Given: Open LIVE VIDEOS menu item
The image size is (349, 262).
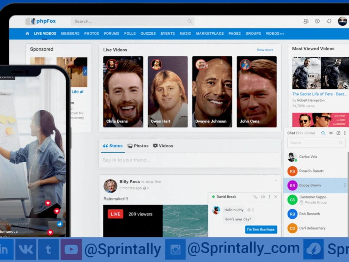Looking at the screenshot, I should click(45, 34).
